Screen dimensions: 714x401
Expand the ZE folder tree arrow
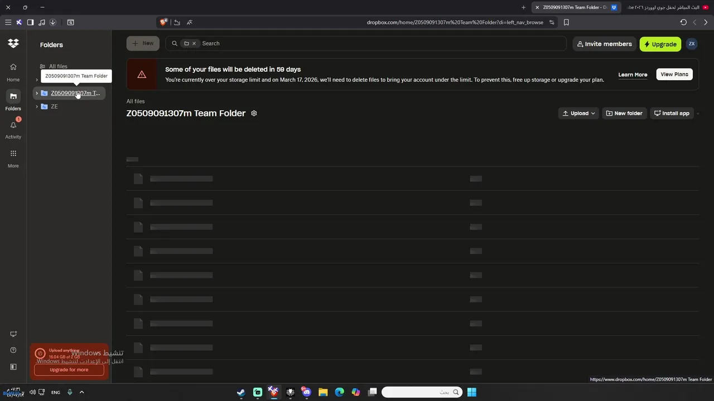(37, 106)
